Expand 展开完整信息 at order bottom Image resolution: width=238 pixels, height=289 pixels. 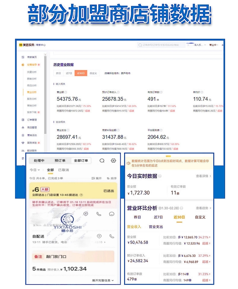tap(103, 280)
